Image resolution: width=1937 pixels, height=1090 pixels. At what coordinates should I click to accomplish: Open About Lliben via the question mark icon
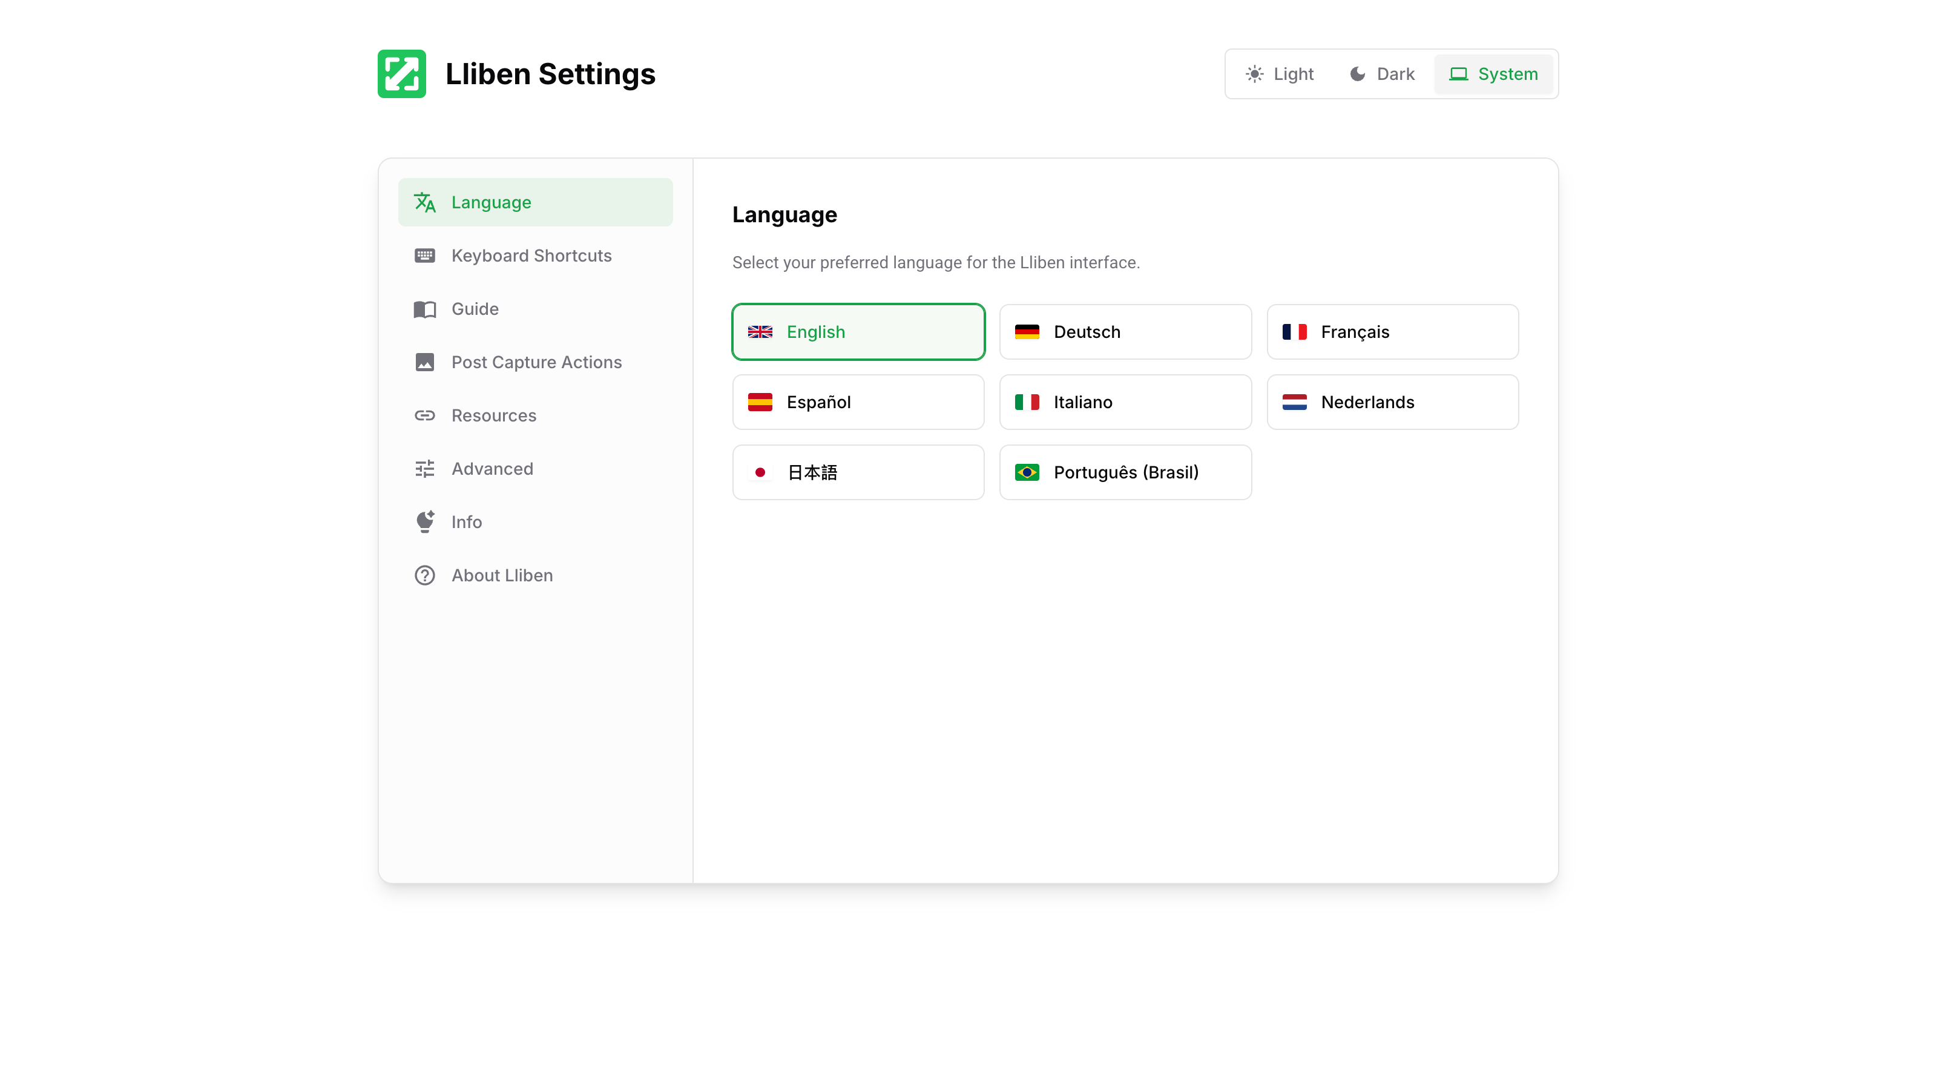click(x=425, y=575)
